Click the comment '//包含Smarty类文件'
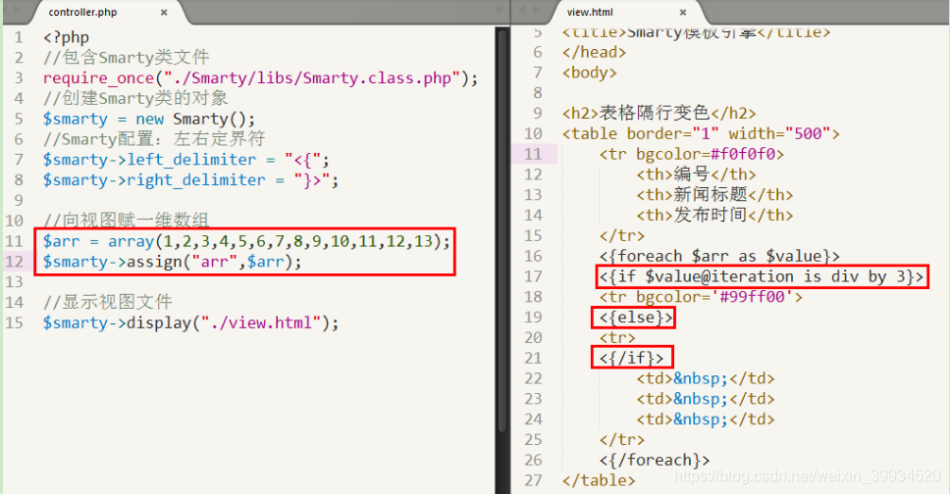Viewport: 950px width, 494px height. pos(126,58)
